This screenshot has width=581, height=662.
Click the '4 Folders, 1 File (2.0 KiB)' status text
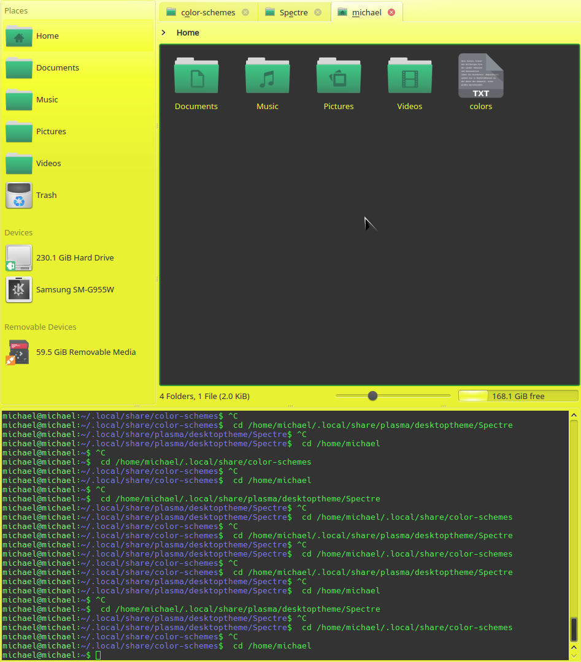click(204, 397)
